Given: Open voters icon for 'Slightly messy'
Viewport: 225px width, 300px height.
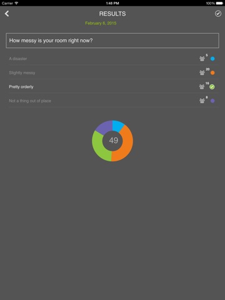Looking at the screenshot, I should click(x=202, y=72).
